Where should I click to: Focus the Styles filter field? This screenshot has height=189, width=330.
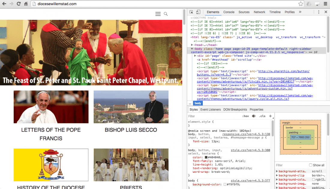(214, 116)
